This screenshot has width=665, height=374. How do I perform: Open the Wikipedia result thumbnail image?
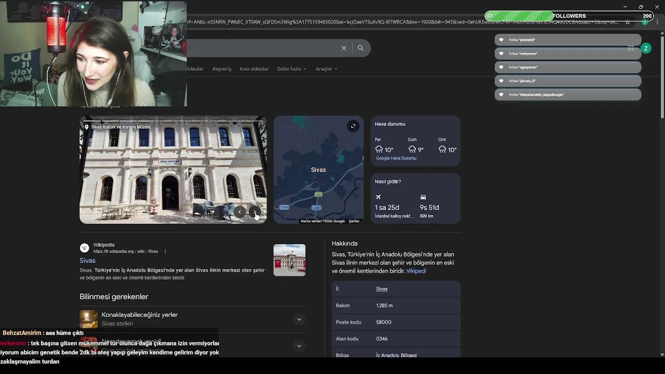pos(289,260)
